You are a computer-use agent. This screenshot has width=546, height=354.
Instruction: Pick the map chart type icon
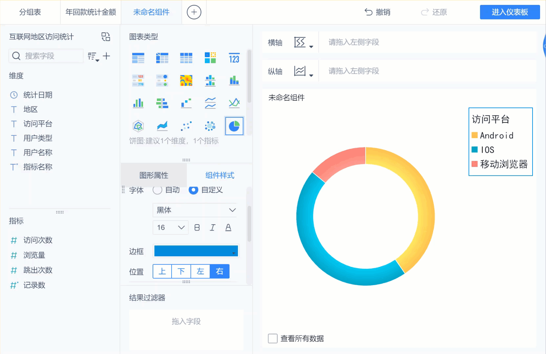tap(186, 80)
